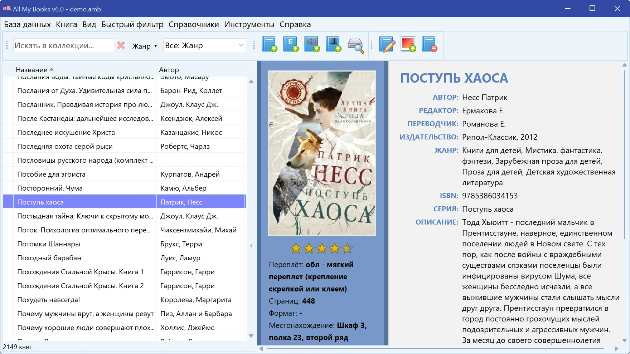Select row Постыдная тайна. Ключи

(124, 216)
